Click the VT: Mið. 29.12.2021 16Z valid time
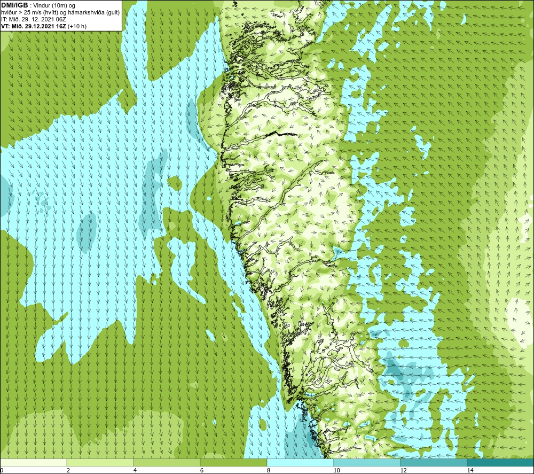The width and height of the screenshot is (534, 474). [x=34, y=26]
